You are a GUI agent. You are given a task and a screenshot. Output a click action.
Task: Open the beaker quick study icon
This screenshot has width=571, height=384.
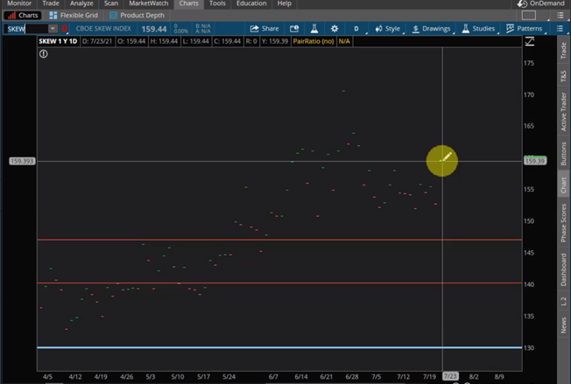pyautogui.click(x=314, y=29)
